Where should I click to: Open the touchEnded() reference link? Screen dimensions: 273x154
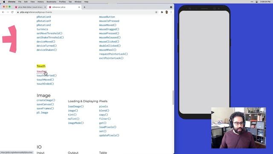pyautogui.click(x=45, y=84)
